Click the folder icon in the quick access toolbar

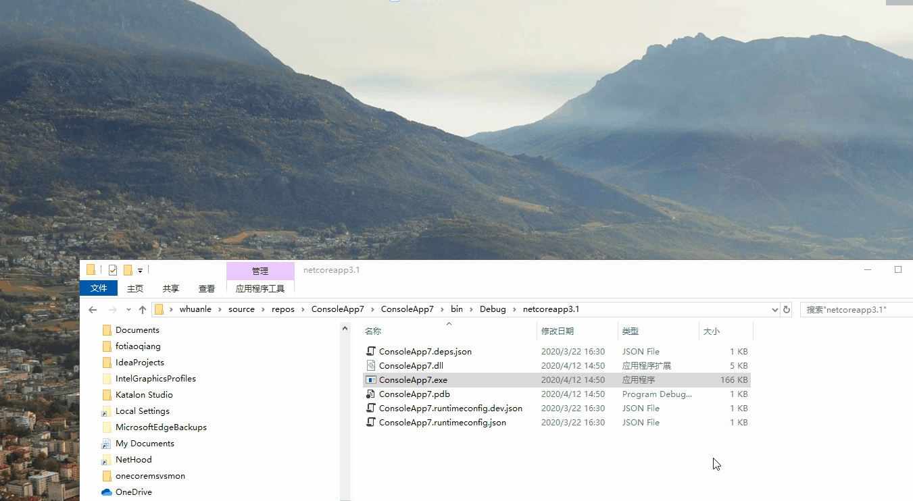[x=91, y=270]
